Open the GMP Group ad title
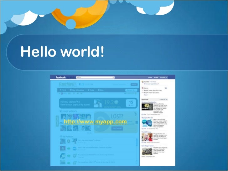This screenshot has width=228, height=171. point(147,132)
